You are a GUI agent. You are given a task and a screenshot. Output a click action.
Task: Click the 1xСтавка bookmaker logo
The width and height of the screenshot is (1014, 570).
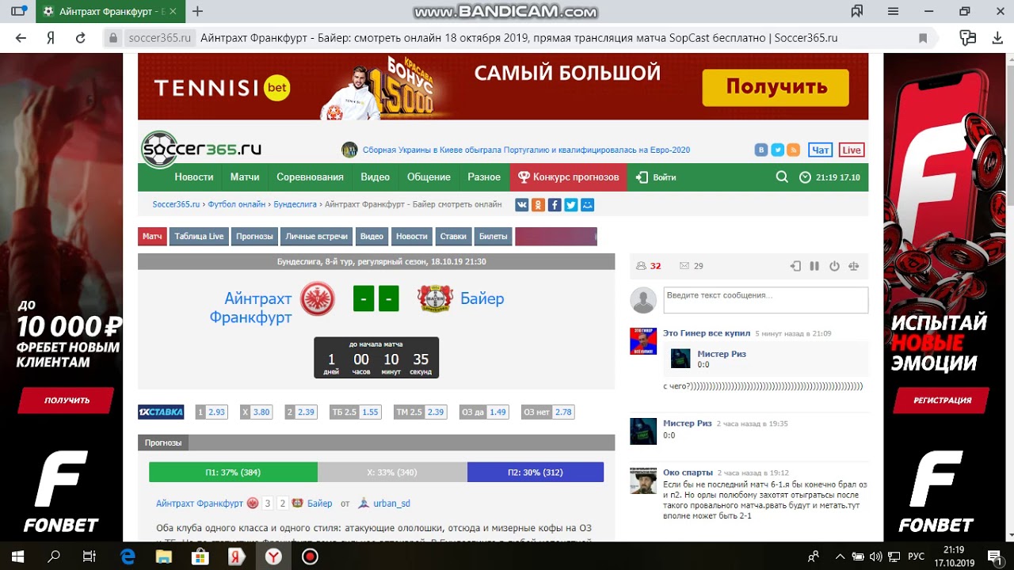pos(161,412)
